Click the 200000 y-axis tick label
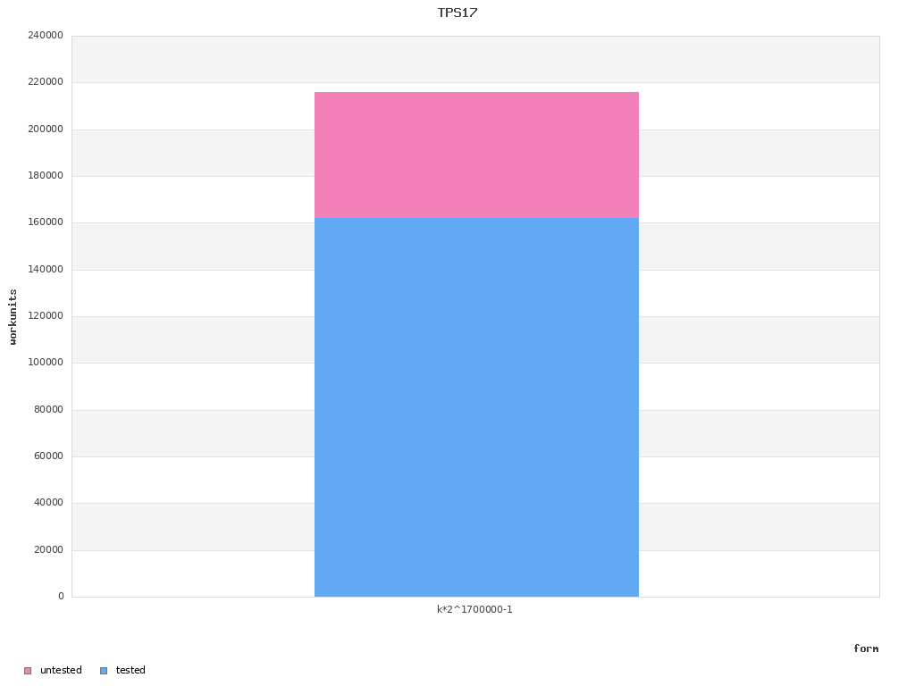This screenshot has width=915, height=686. tap(46, 129)
